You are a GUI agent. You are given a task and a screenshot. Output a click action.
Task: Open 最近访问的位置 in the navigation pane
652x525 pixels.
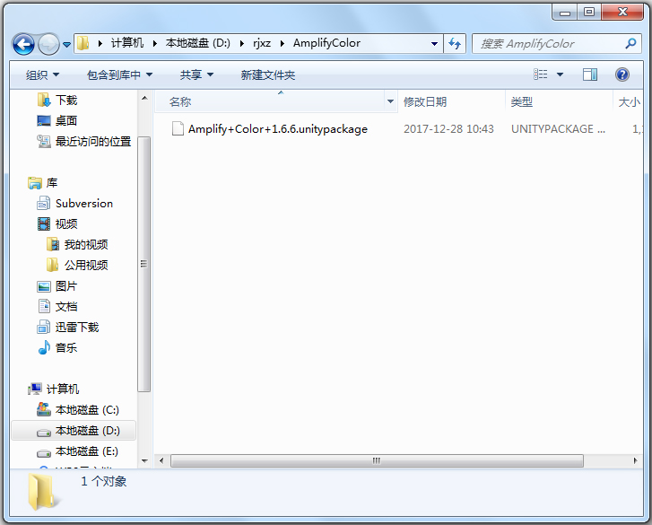[93, 142]
